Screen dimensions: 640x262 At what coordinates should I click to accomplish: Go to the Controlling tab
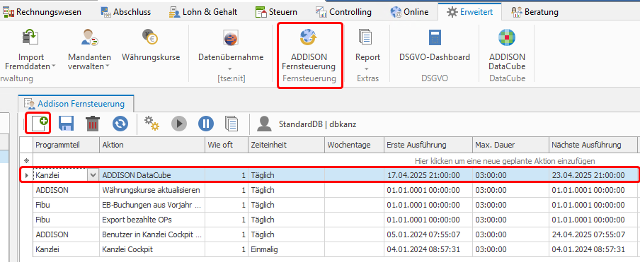tap(344, 12)
